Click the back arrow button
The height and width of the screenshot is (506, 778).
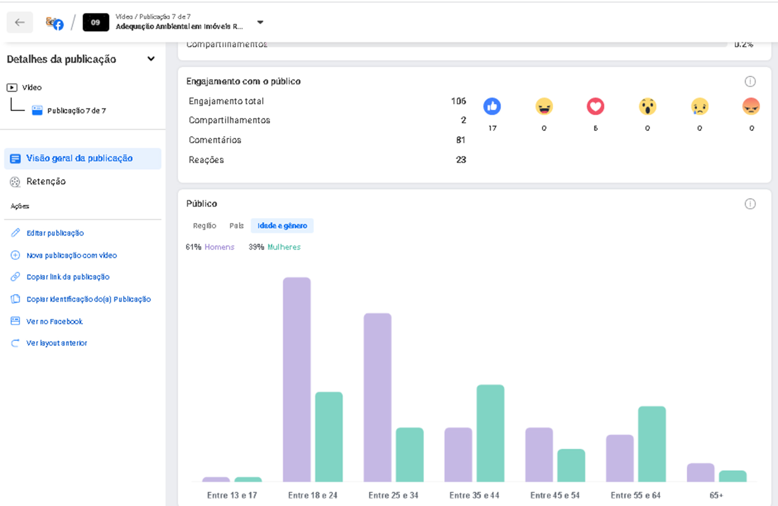click(20, 22)
